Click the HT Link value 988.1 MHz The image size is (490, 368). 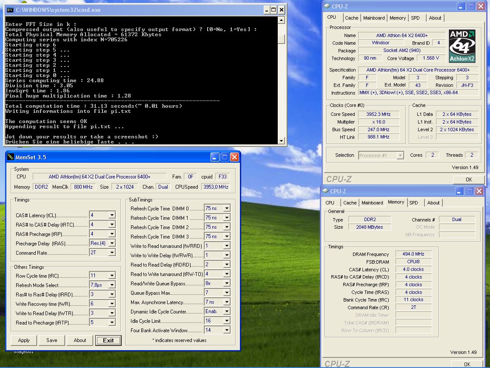379,137
